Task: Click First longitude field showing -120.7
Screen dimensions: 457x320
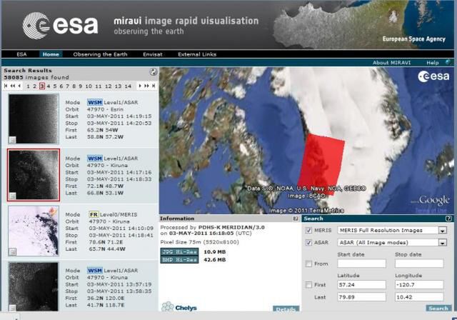Action: click(419, 285)
